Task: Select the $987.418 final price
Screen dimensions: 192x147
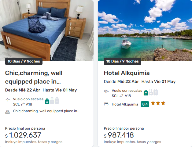Action: coord(119,135)
